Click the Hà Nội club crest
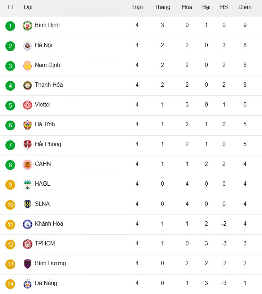262x294 pixels. pyautogui.click(x=28, y=45)
